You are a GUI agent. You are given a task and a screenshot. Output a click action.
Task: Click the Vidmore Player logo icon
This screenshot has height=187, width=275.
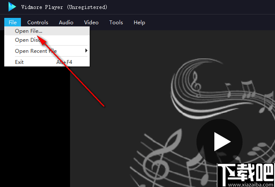point(12,7)
